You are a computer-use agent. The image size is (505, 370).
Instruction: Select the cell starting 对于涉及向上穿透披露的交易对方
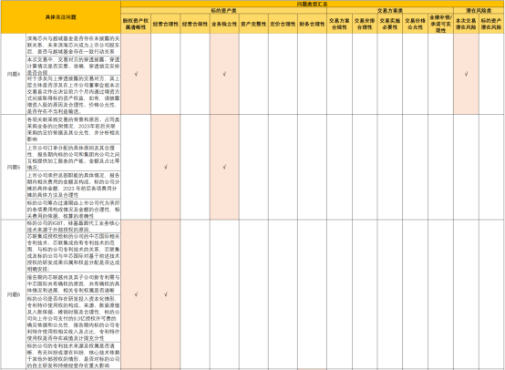[73, 95]
